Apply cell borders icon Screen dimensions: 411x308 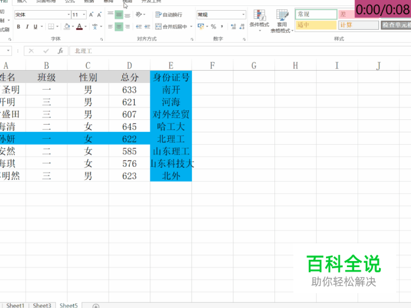51,27
